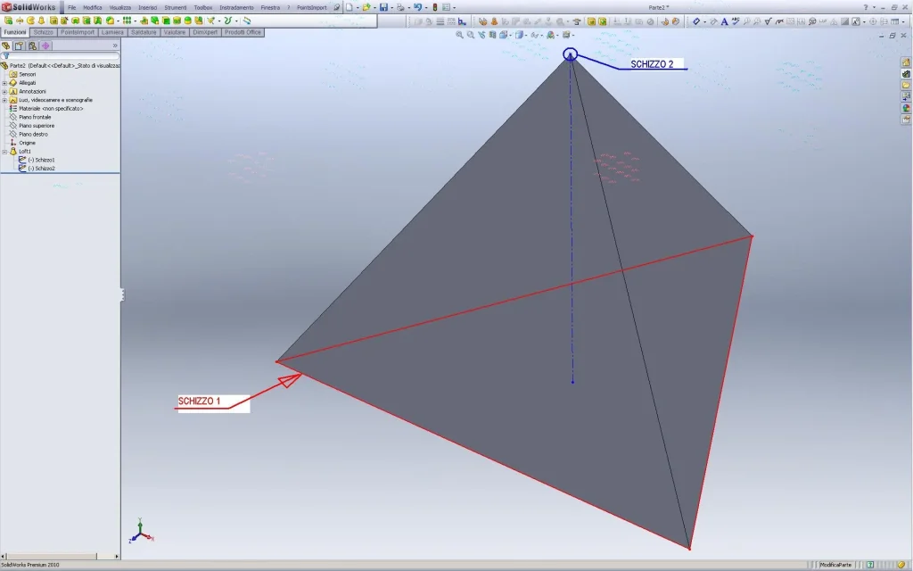Image resolution: width=913 pixels, height=571 pixels.
Task: Select Schizzo2 sketch in tree
Action: [41, 169]
